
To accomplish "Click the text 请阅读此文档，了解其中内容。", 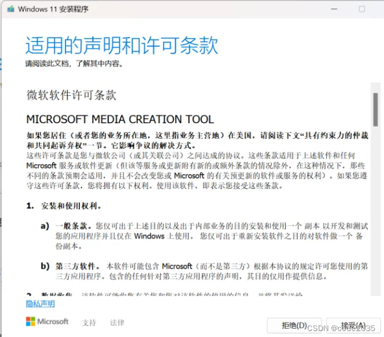I will click(x=74, y=64).
